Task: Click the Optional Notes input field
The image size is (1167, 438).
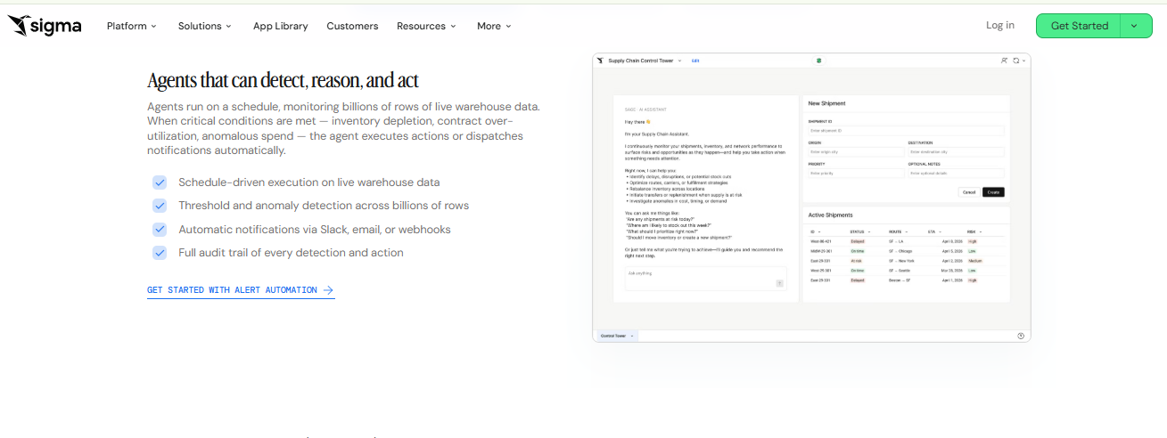Action: (956, 174)
